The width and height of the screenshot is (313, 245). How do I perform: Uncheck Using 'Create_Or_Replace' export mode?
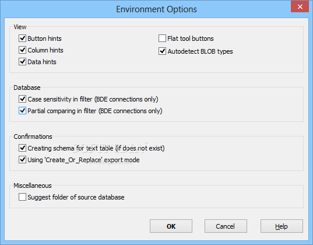(22, 160)
